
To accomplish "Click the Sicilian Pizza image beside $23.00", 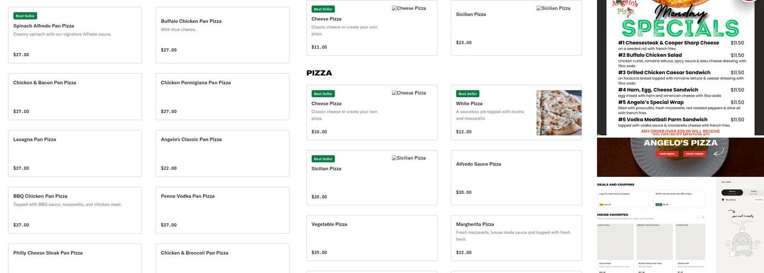I will point(553,9).
